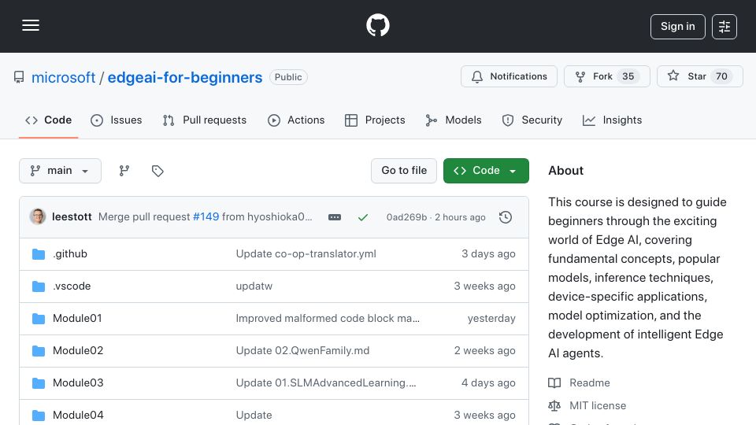Click the 'yesterday' timestamp for Module01
The height and width of the screenshot is (425, 756).
click(491, 319)
